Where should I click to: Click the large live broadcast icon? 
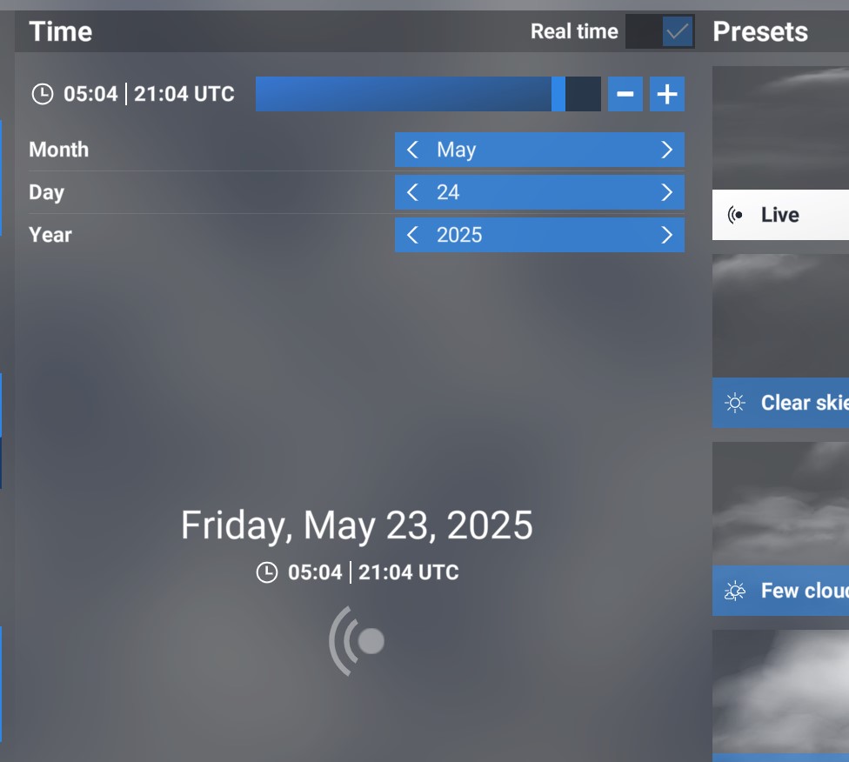pyautogui.click(x=357, y=641)
